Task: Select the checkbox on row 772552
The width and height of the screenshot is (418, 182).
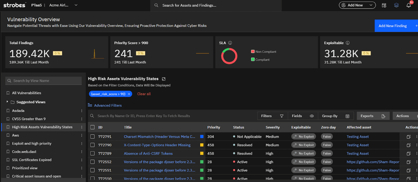Action: click(x=93, y=162)
